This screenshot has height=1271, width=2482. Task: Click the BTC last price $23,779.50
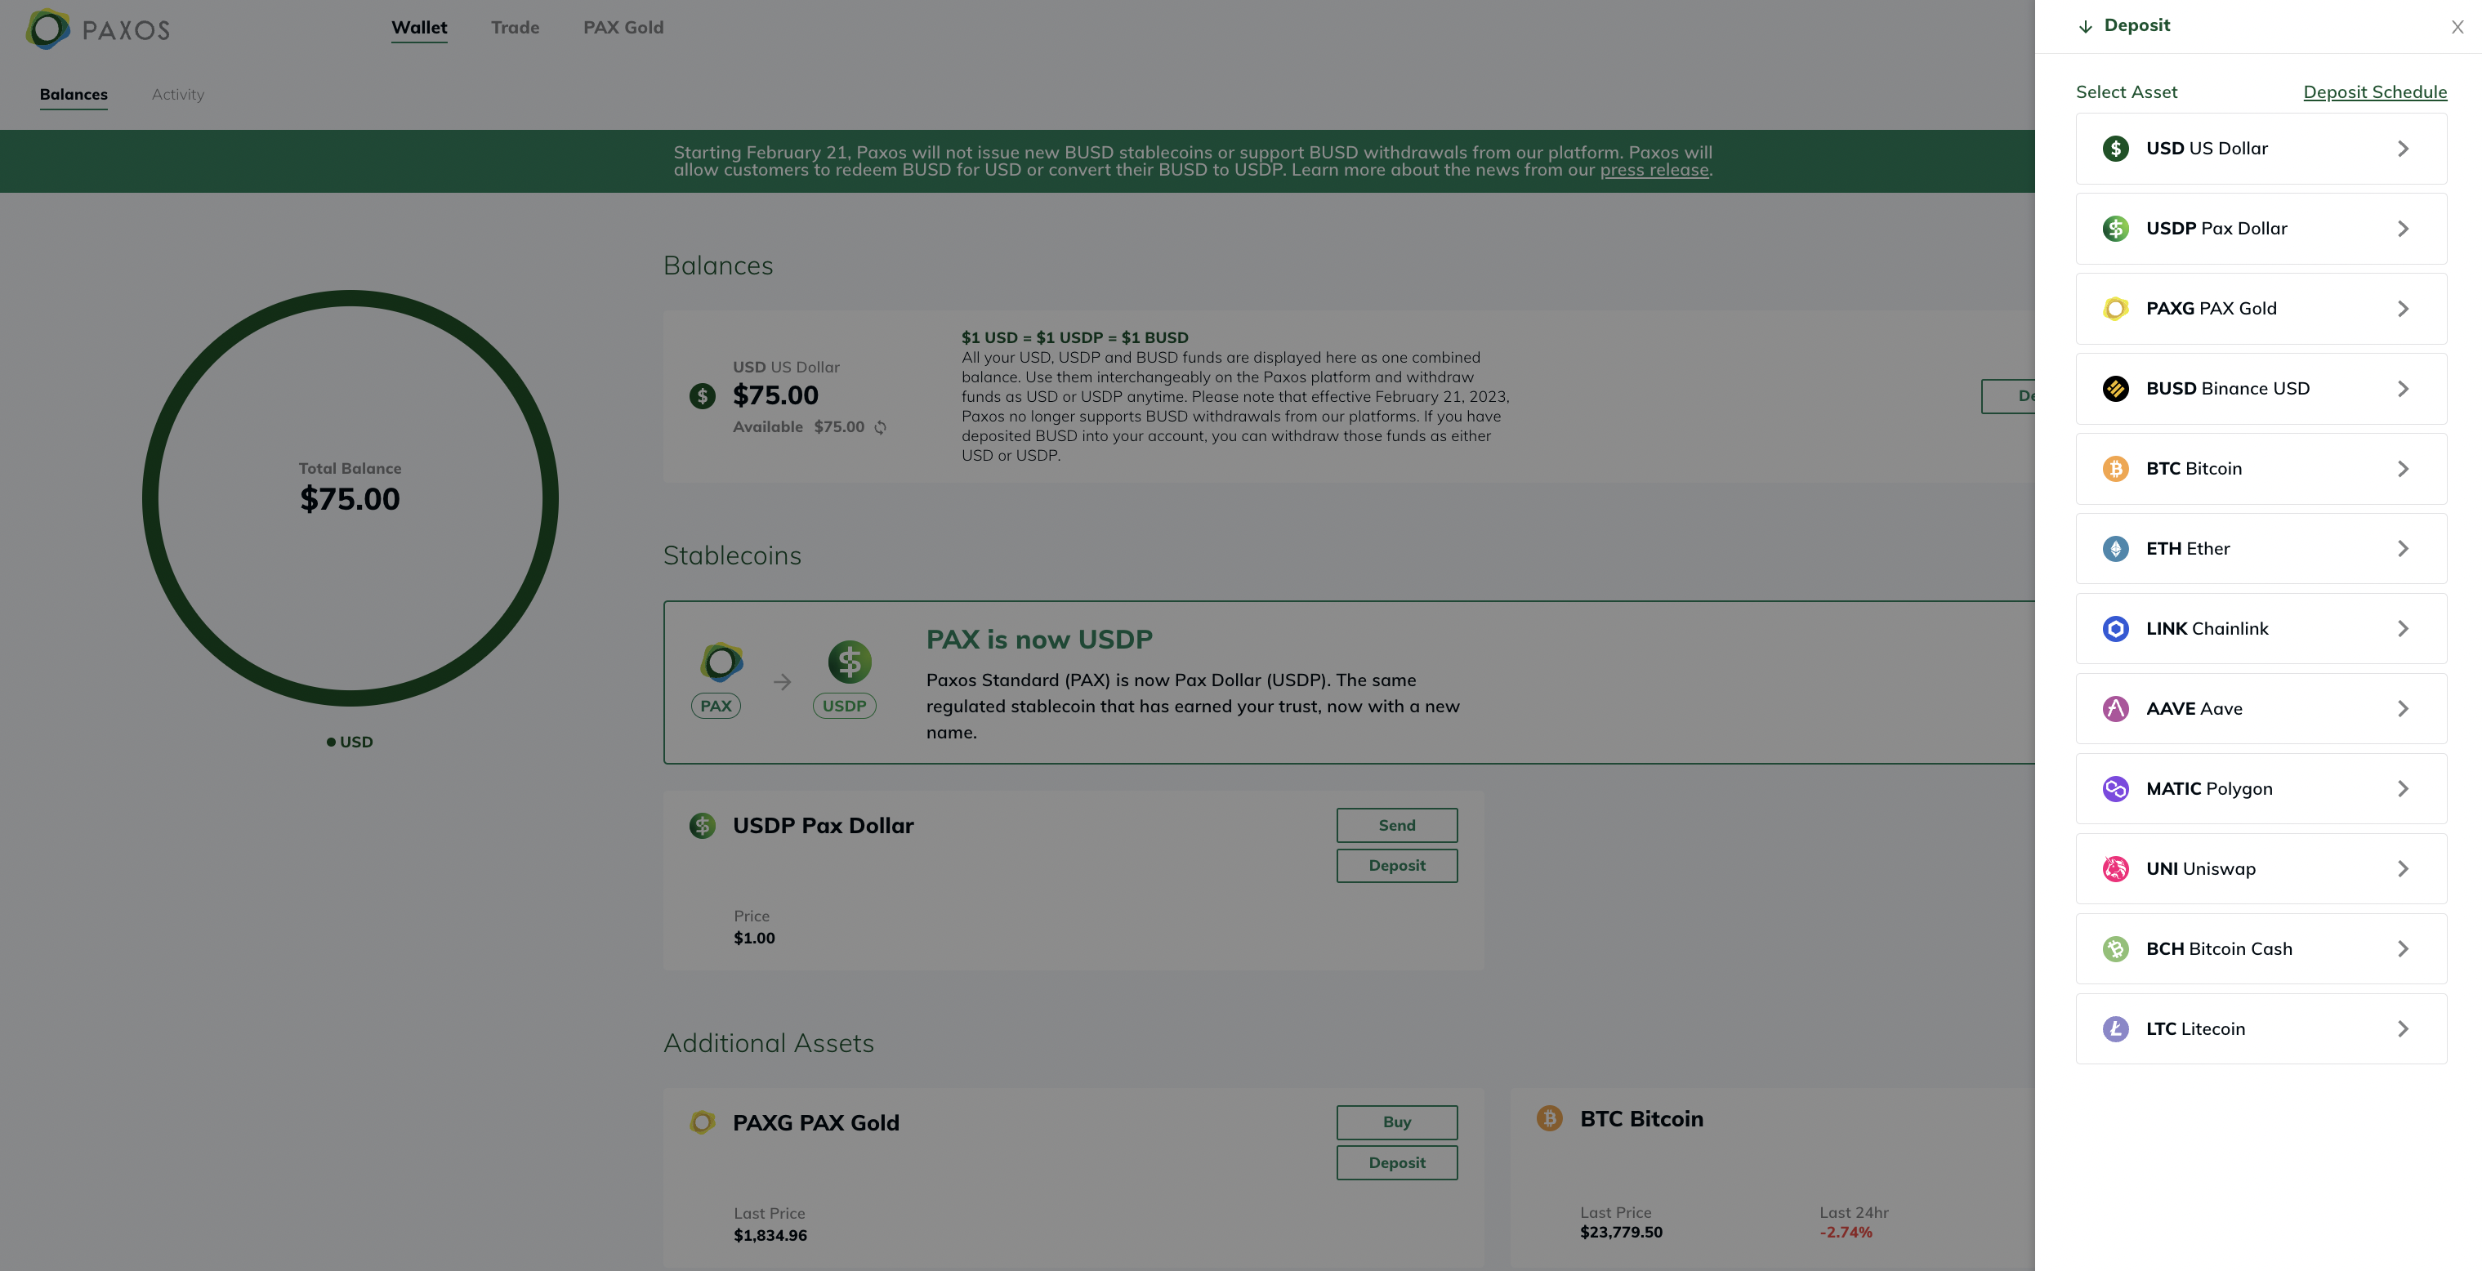[x=1621, y=1233]
